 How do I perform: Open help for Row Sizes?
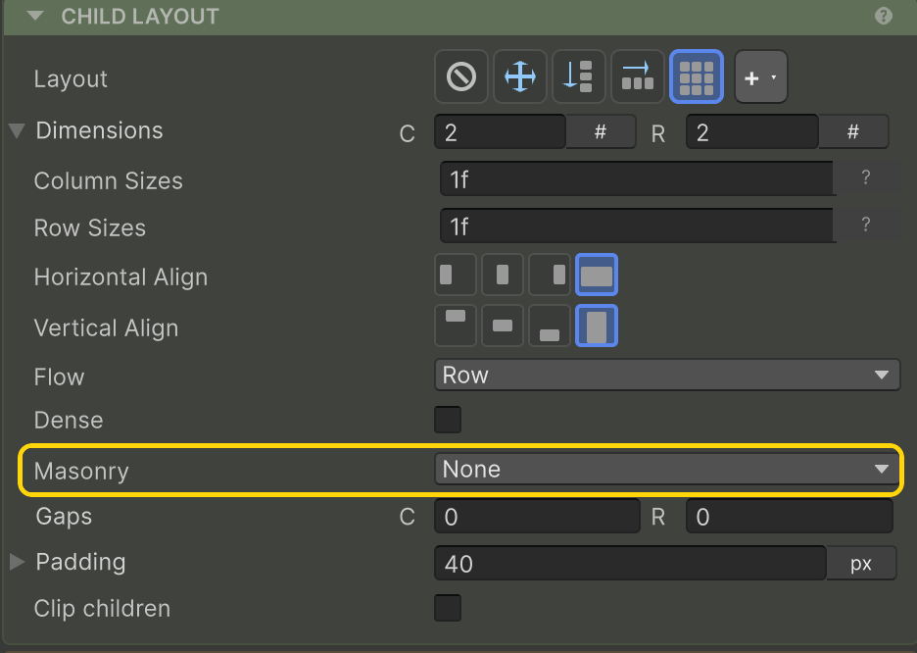tap(866, 225)
